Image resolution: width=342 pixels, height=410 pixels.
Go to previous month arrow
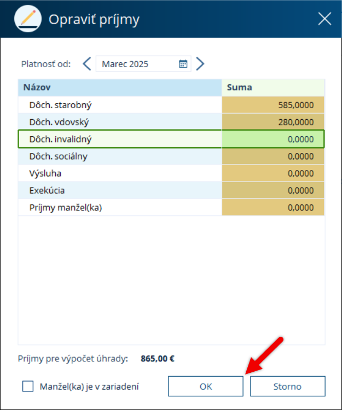click(87, 64)
